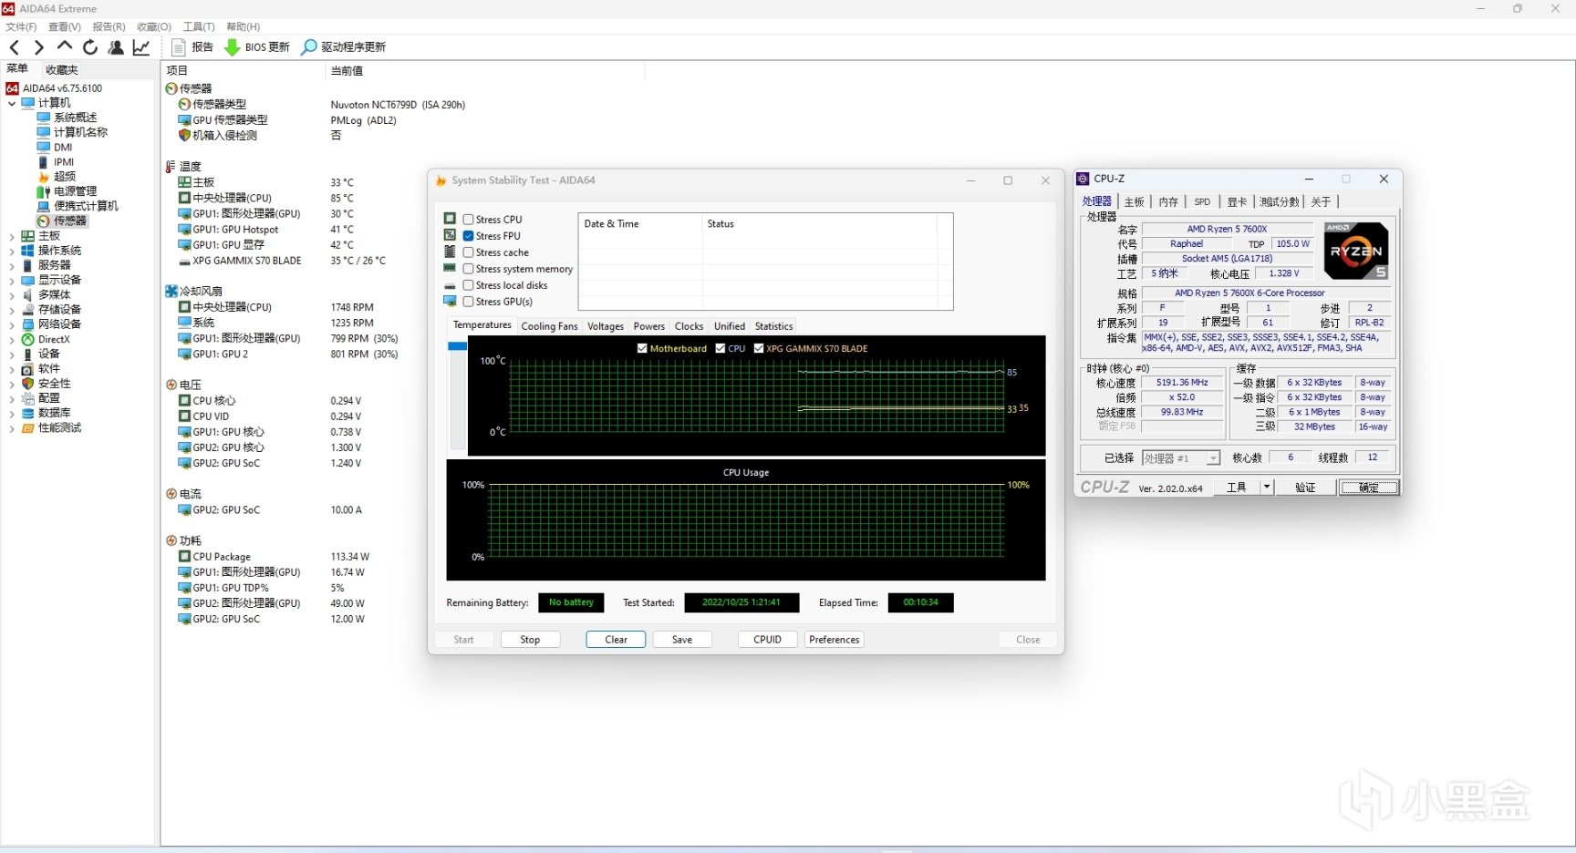Go back with the left arrow toolbar icon

click(15, 47)
